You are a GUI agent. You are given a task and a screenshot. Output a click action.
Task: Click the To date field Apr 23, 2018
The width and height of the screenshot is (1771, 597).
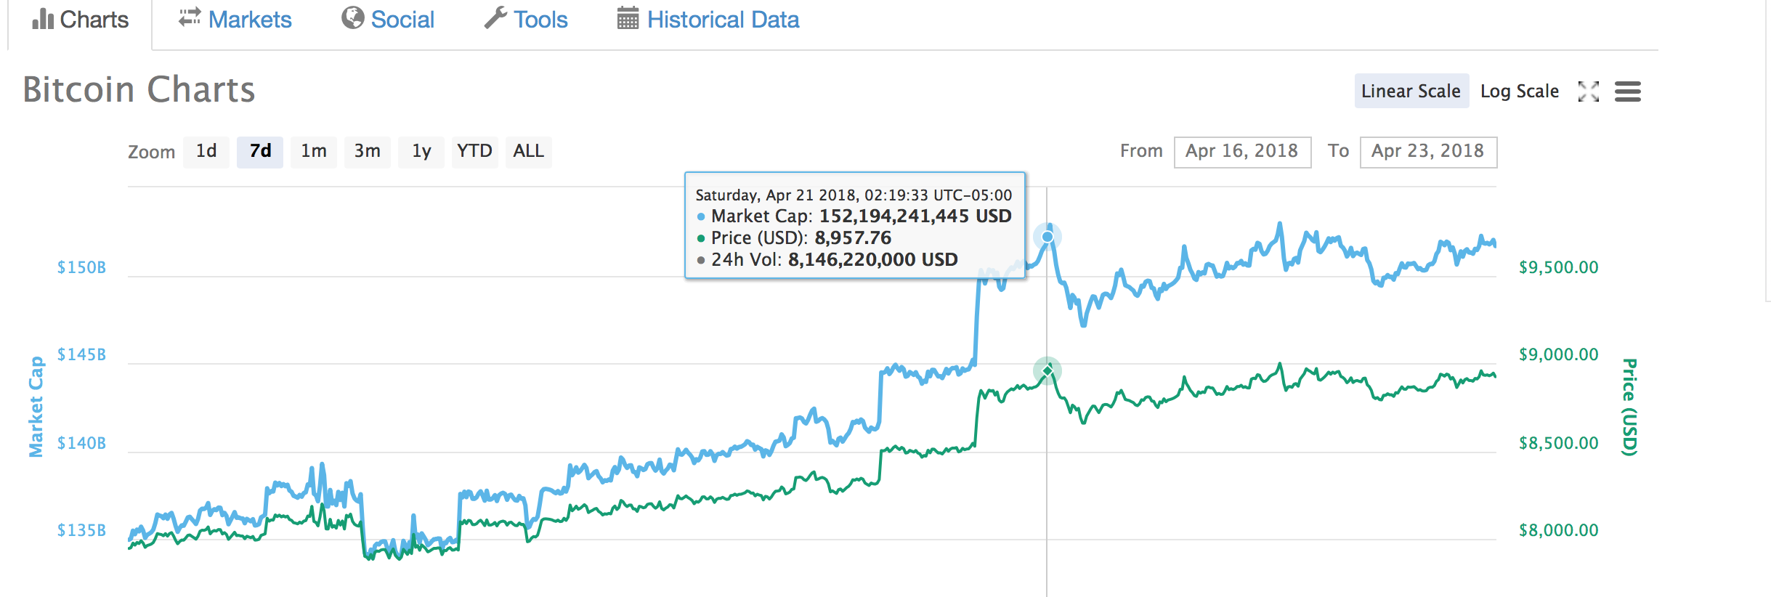[x=1429, y=152]
